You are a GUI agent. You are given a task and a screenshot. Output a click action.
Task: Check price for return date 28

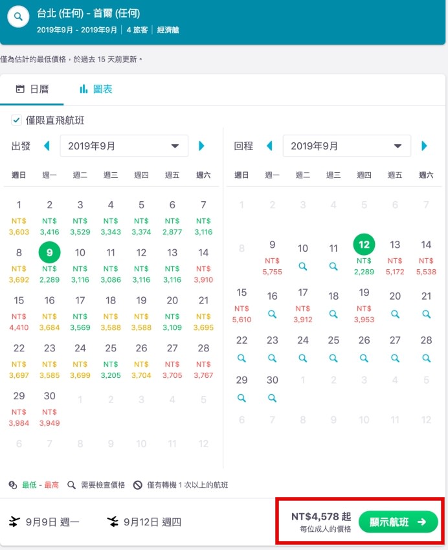(x=426, y=358)
